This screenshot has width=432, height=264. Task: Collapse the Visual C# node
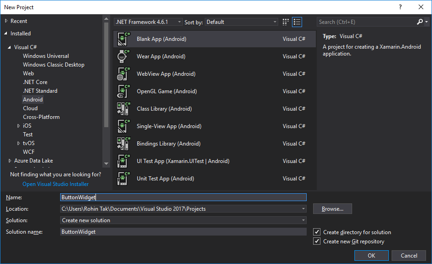click(x=9, y=47)
